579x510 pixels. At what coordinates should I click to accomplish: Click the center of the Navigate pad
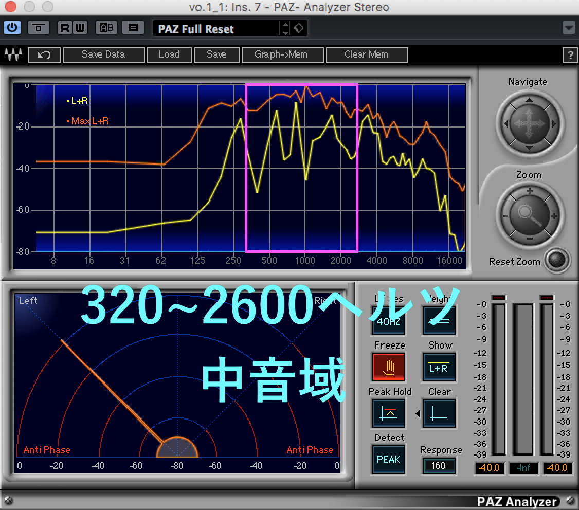click(530, 124)
